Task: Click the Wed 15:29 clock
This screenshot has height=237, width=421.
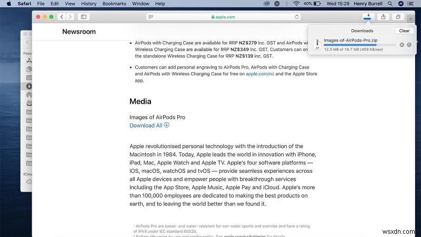Action: click(x=338, y=4)
